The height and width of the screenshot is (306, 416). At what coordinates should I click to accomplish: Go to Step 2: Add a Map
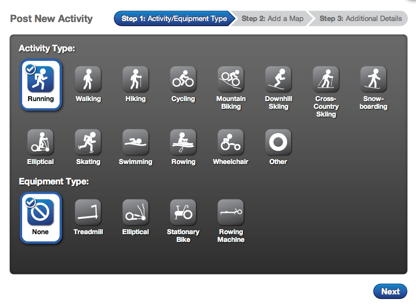point(272,19)
